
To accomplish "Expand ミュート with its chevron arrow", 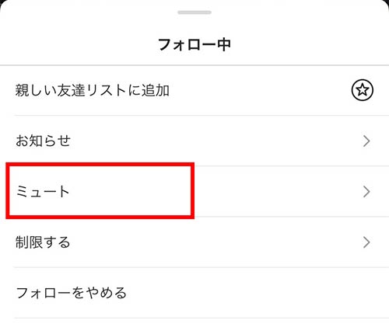I will 366,192.
